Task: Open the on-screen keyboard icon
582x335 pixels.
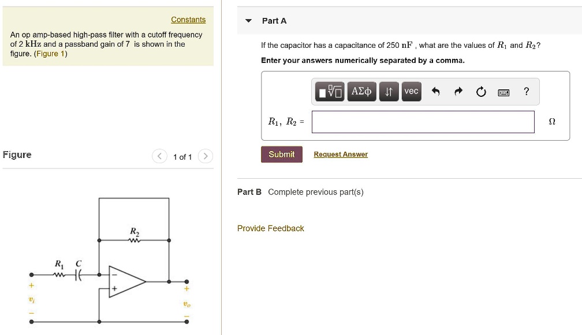Action: (503, 92)
